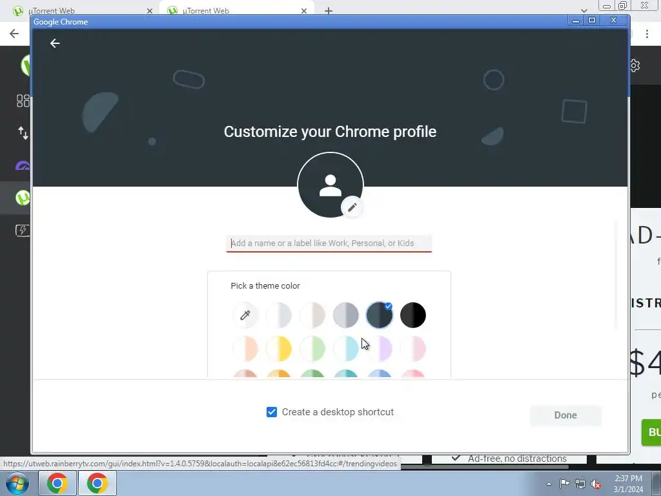Open the Windows Start menu
Screen dimensions: 661x496
pyautogui.click(x=17, y=483)
